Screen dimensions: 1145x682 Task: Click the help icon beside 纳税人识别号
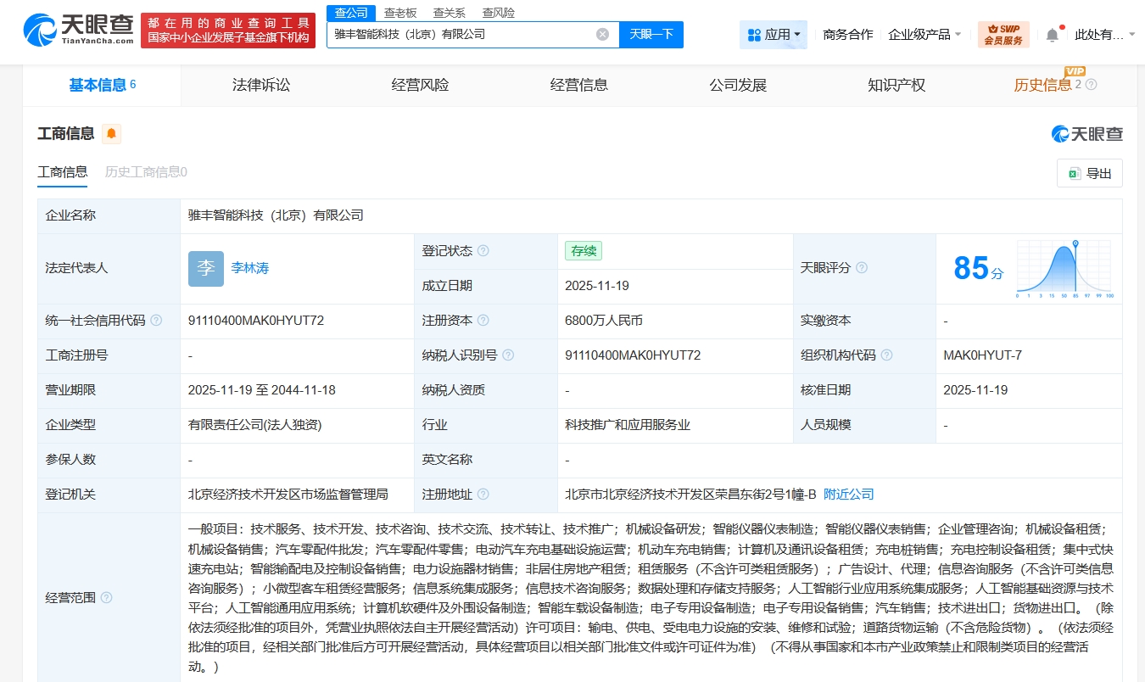click(508, 355)
